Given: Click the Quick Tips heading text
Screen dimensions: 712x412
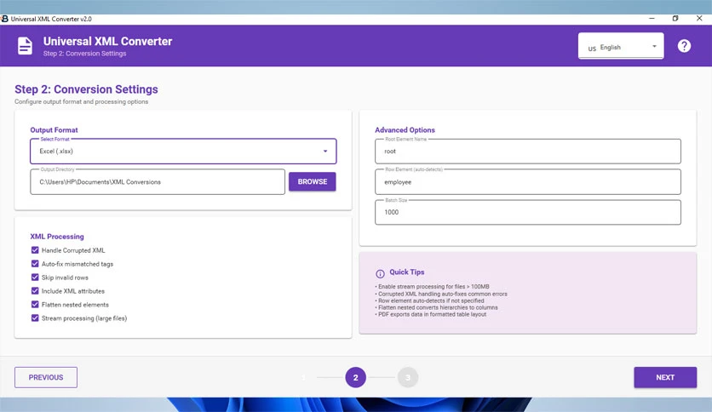Looking at the screenshot, I should click(x=407, y=272).
